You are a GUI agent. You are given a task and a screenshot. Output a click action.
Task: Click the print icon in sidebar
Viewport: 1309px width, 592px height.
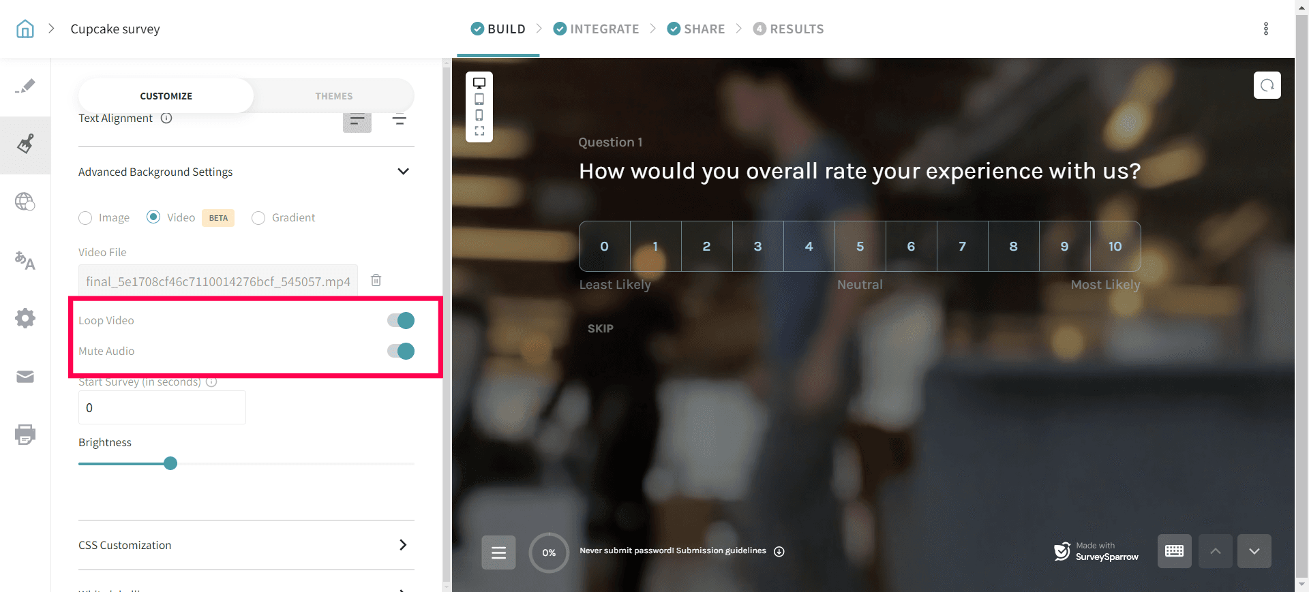(25, 435)
